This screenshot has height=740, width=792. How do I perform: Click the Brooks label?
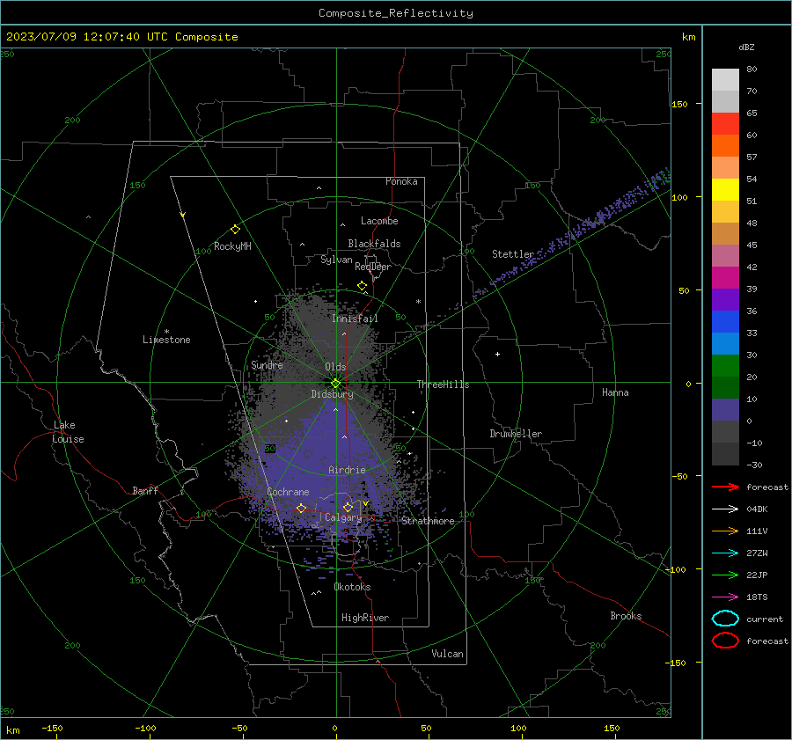click(x=626, y=616)
